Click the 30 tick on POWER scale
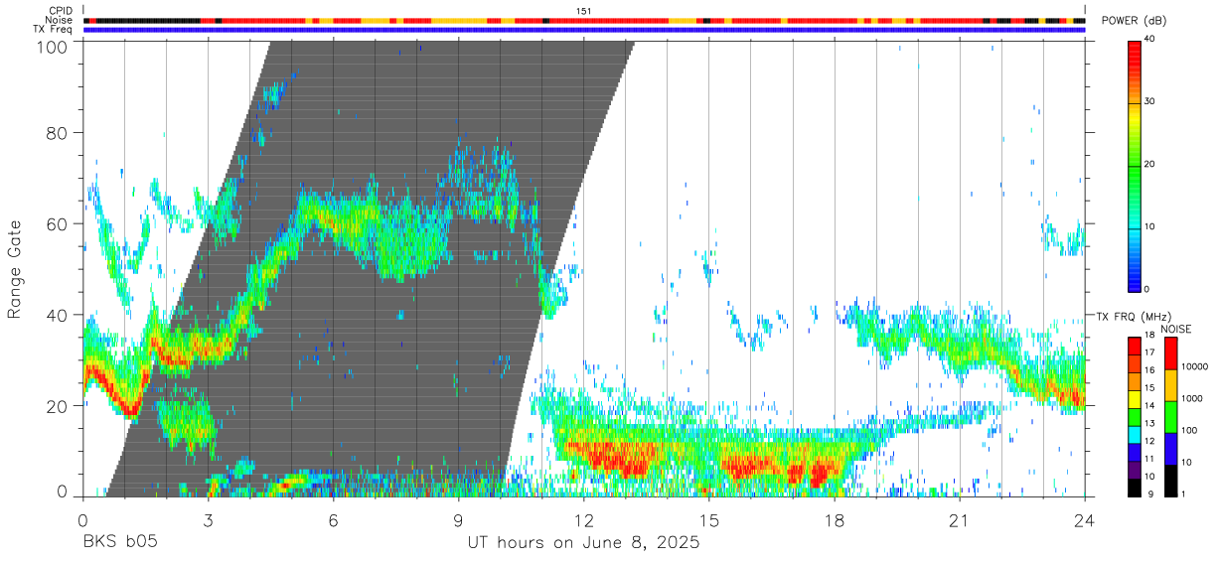This screenshot has height=563, width=1220. point(1150,101)
